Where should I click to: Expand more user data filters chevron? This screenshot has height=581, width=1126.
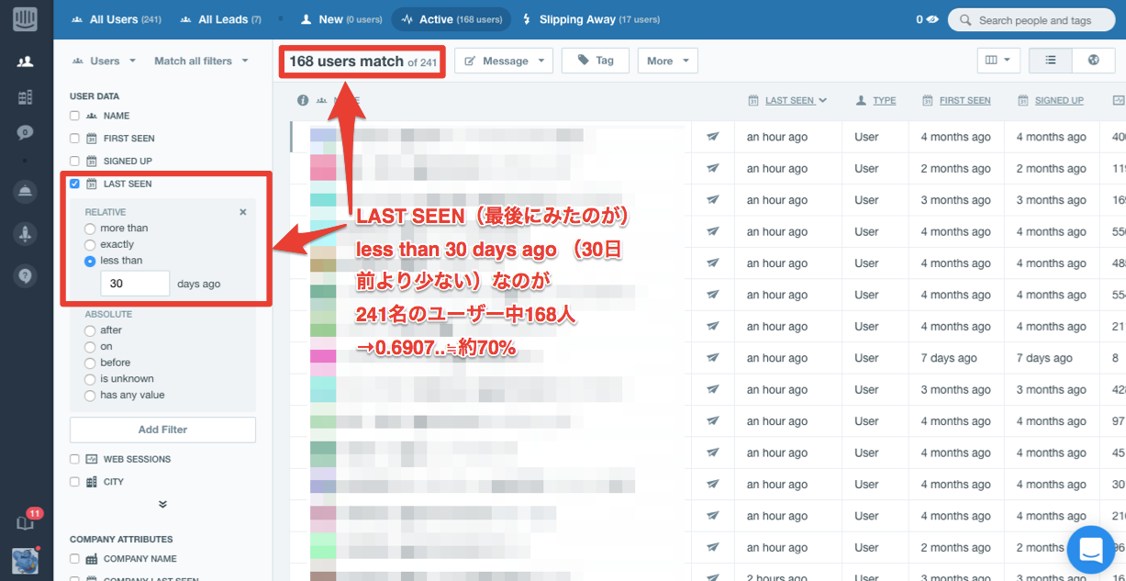click(162, 504)
